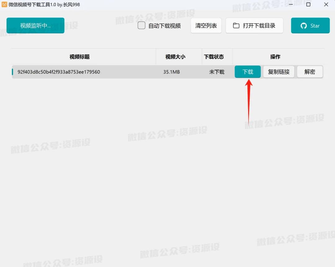Click the 视频标题 column header
This screenshot has width=335, height=267.
[79, 57]
